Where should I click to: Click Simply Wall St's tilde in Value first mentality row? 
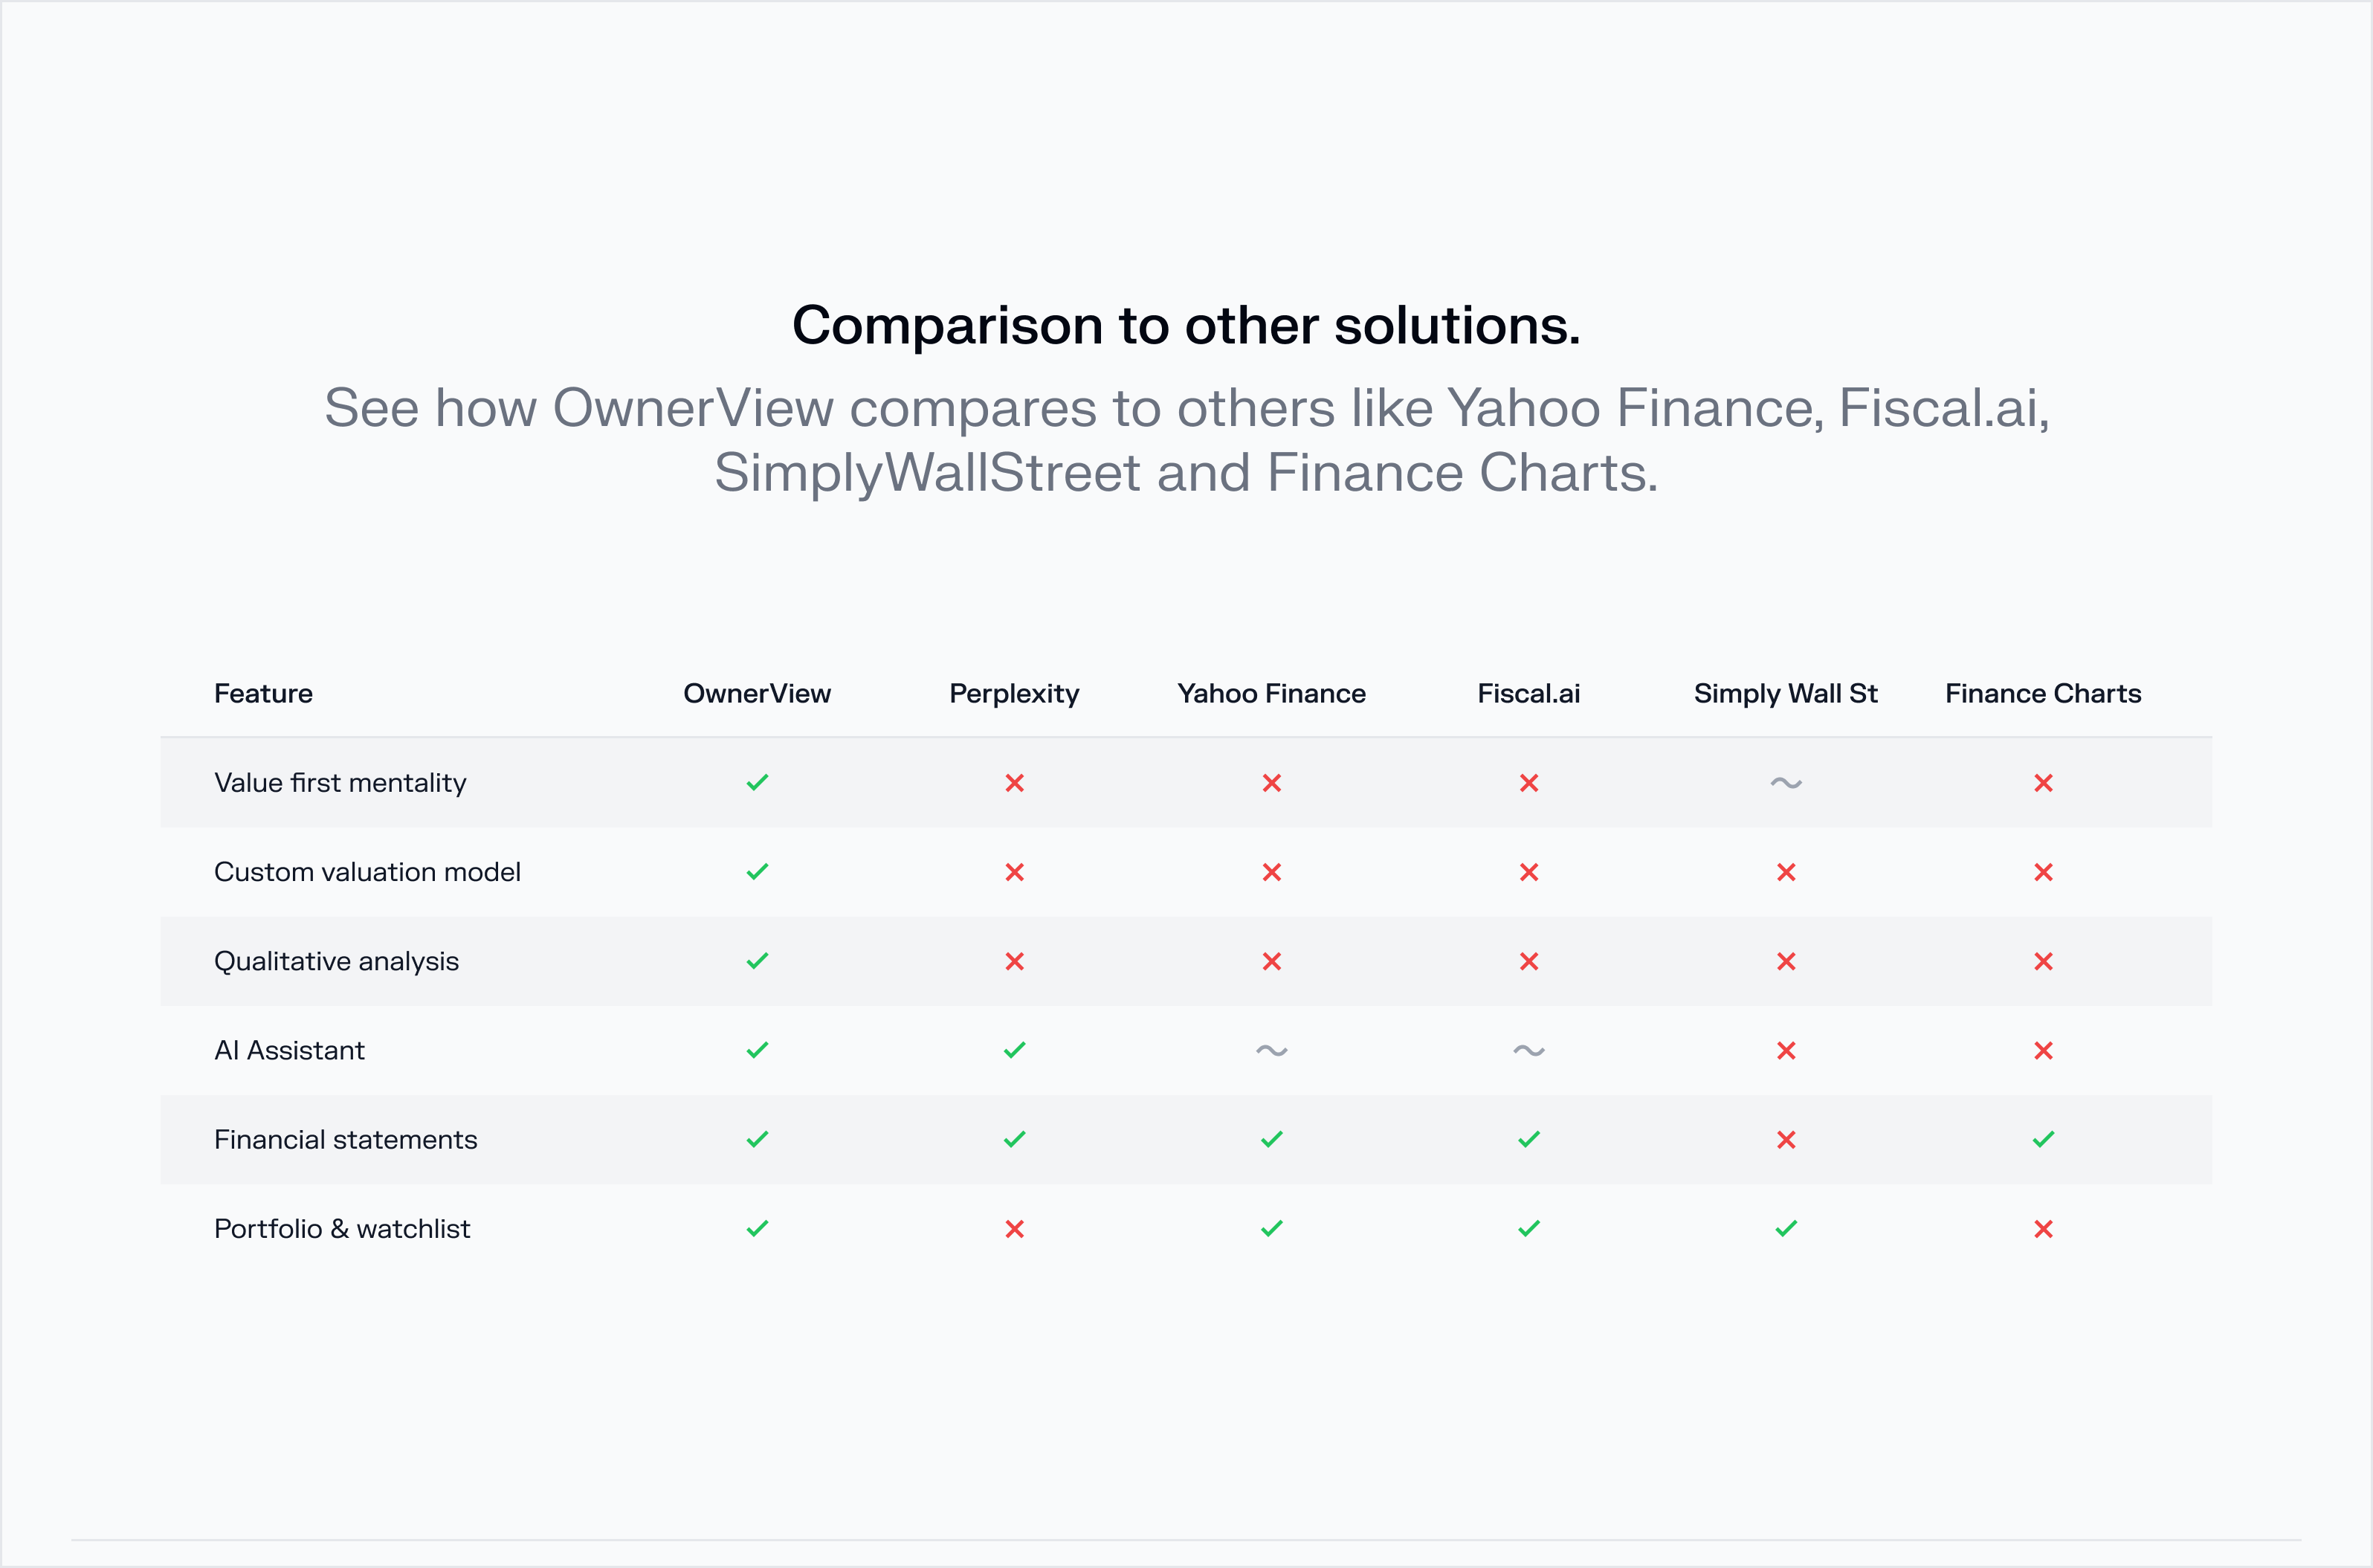[1785, 783]
